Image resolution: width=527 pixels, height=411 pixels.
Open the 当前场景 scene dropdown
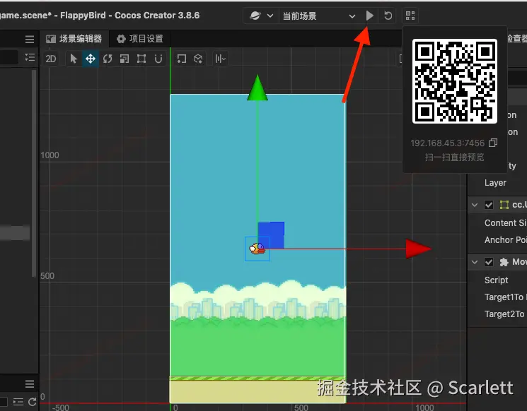318,16
